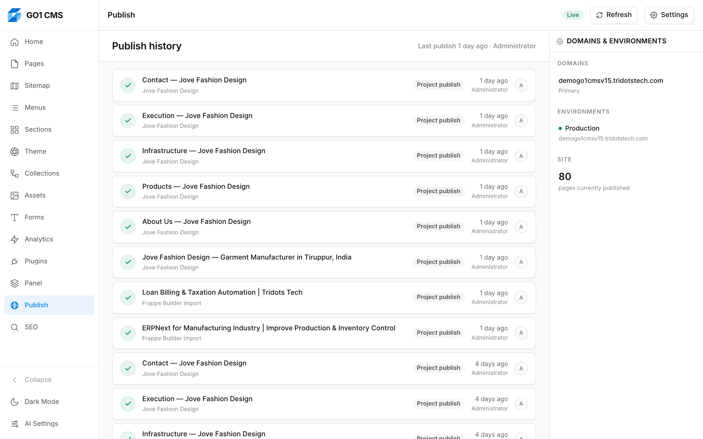The image size is (703, 439).
Task: Open the Home menu item
Action: pos(49,42)
